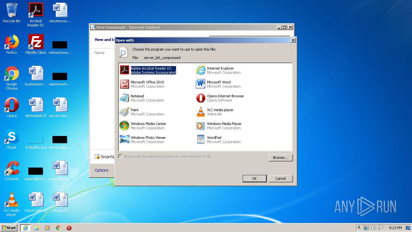Select Google Chrome desktop shortcut

[12, 78]
